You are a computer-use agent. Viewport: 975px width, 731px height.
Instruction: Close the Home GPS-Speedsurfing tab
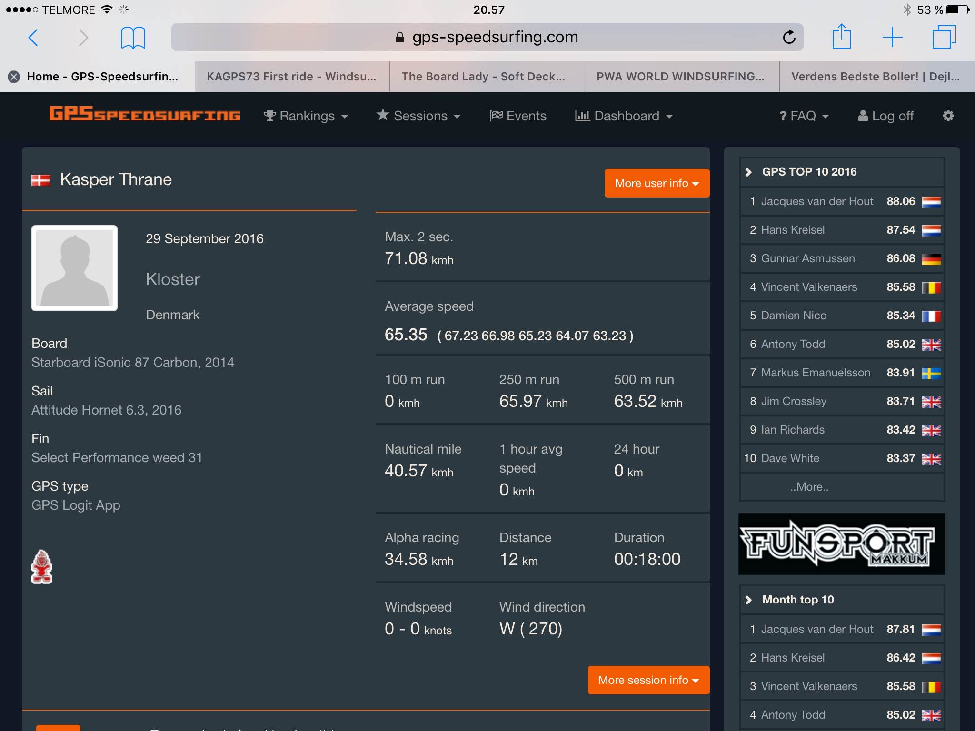[14, 77]
